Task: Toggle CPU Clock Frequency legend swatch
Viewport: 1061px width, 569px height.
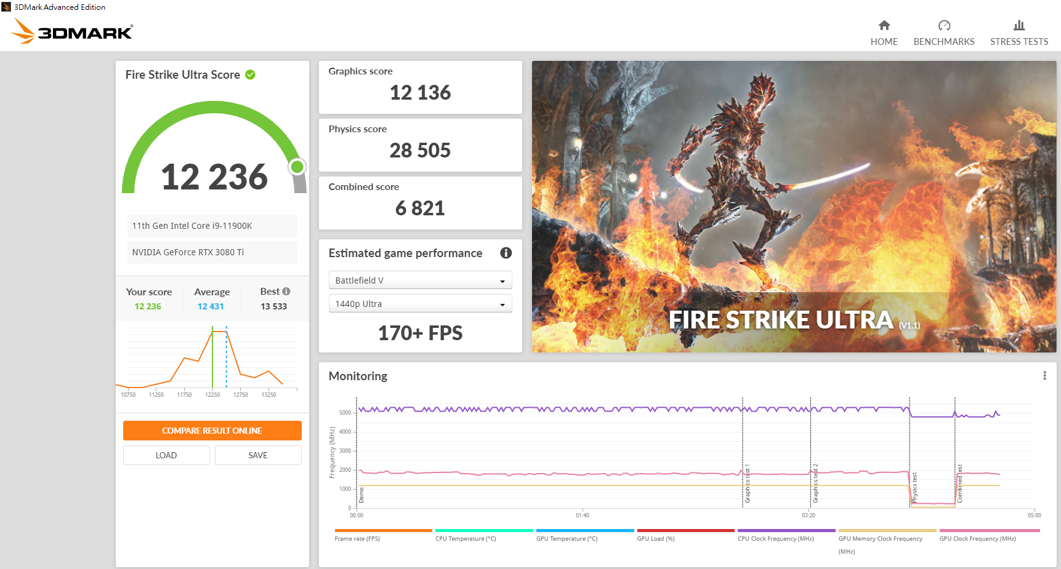Action: pyautogui.click(x=786, y=530)
